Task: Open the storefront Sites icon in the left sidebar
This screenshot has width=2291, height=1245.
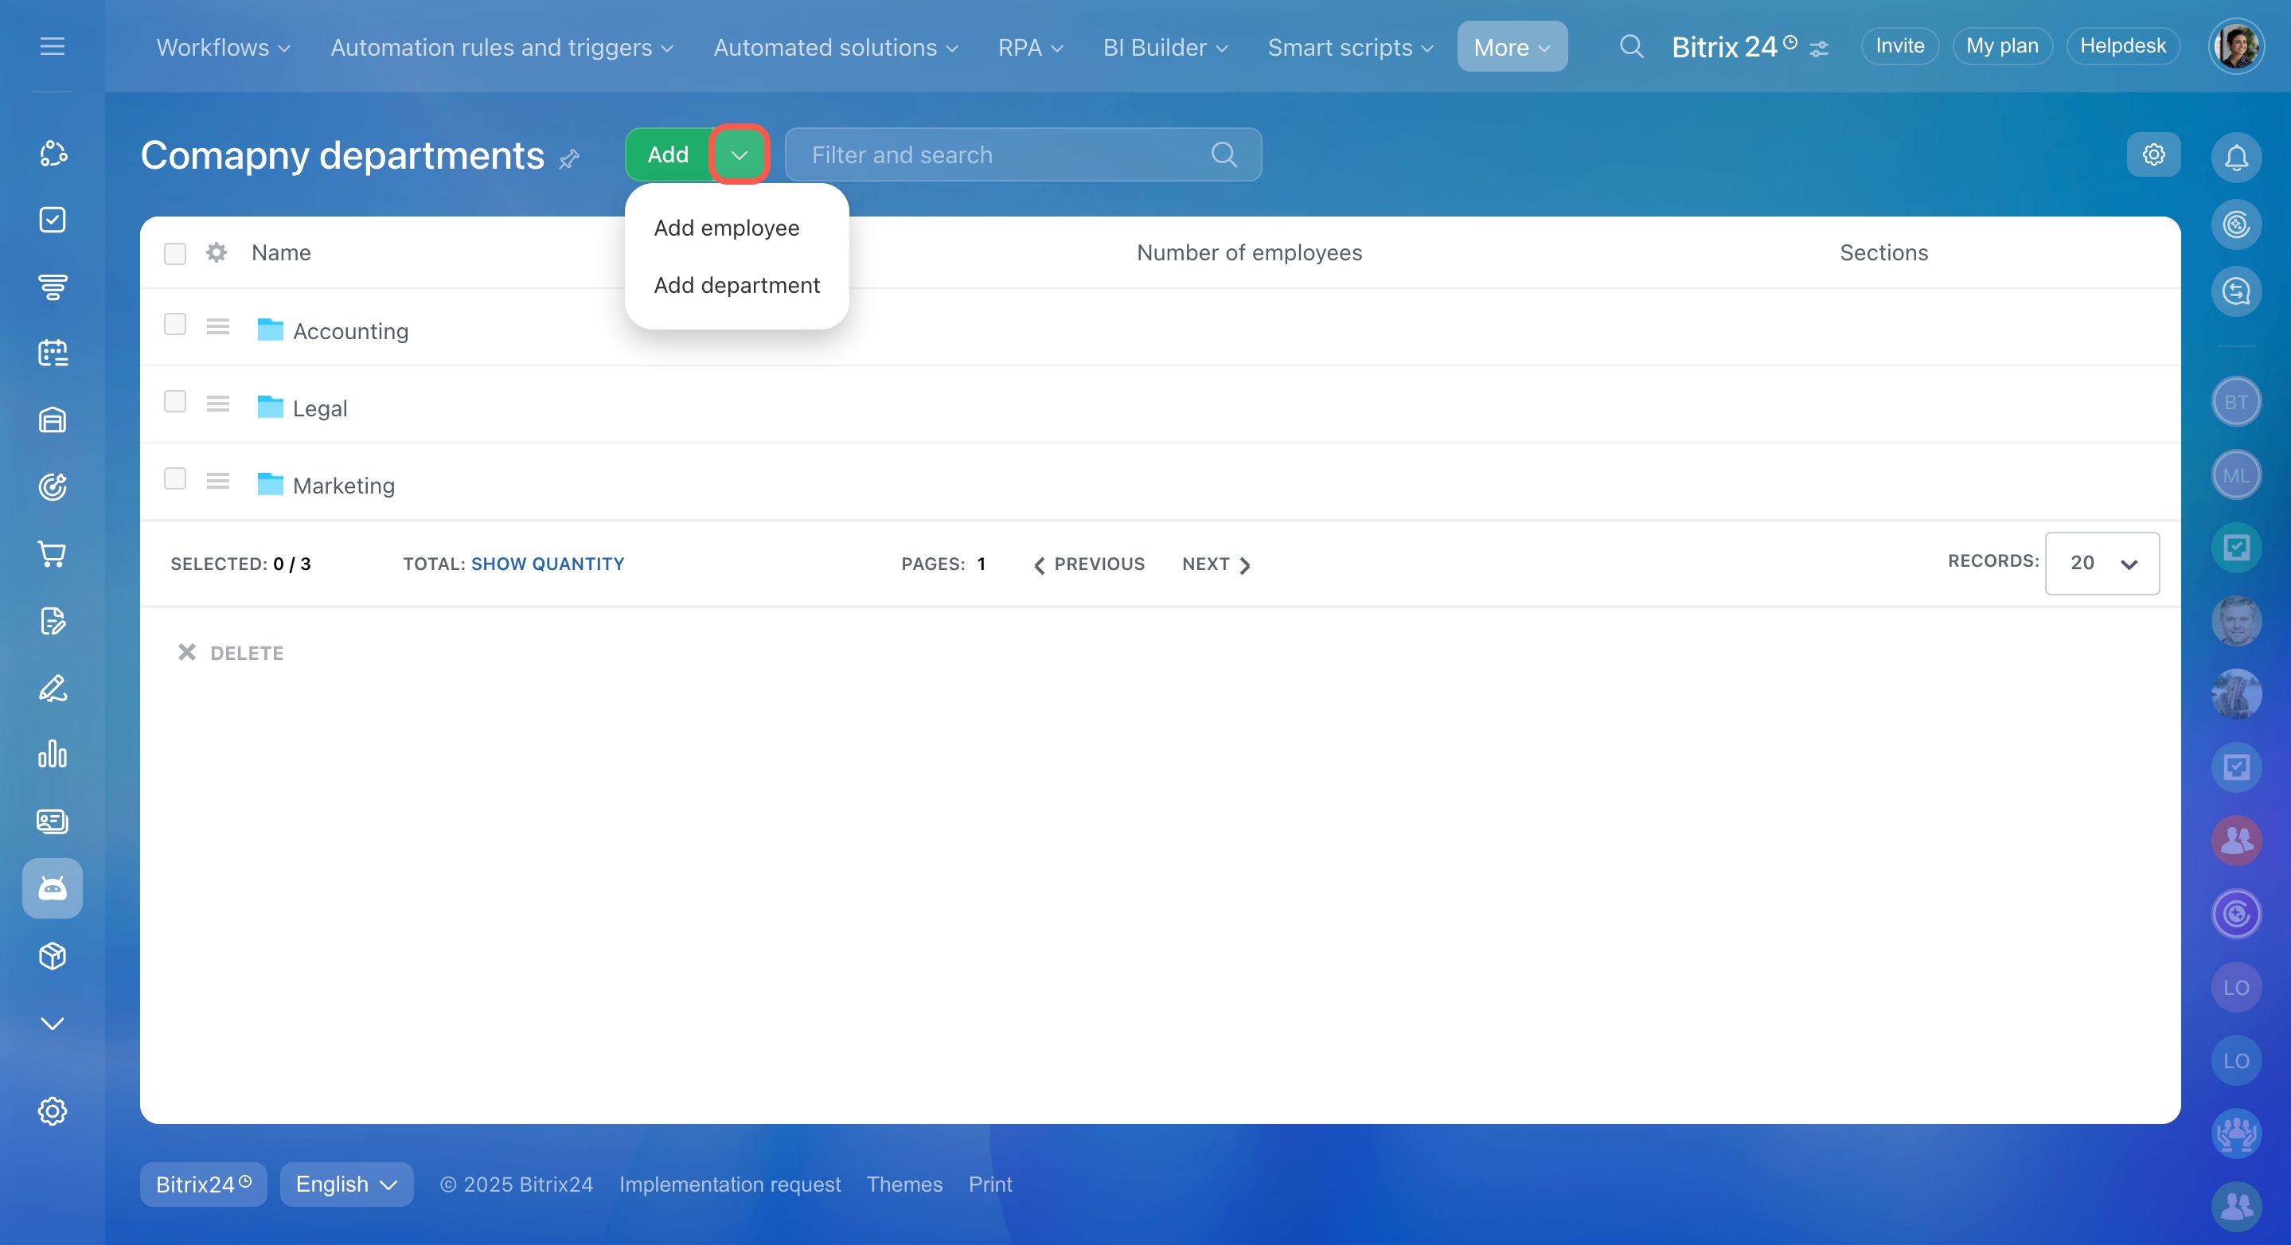Action: [x=53, y=420]
